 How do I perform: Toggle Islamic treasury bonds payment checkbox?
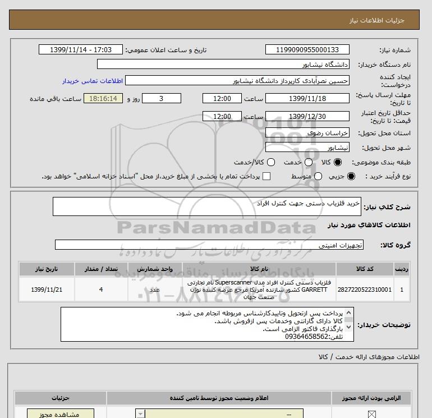266,176
